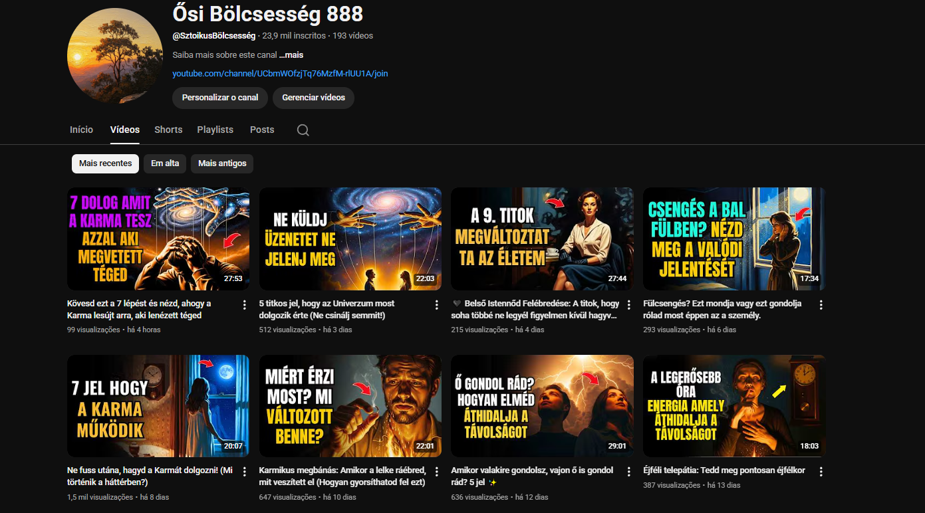Open the Playlists tab
The image size is (925, 513).
click(215, 130)
